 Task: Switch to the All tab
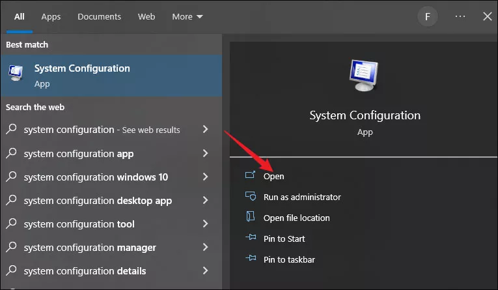click(x=20, y=16)
